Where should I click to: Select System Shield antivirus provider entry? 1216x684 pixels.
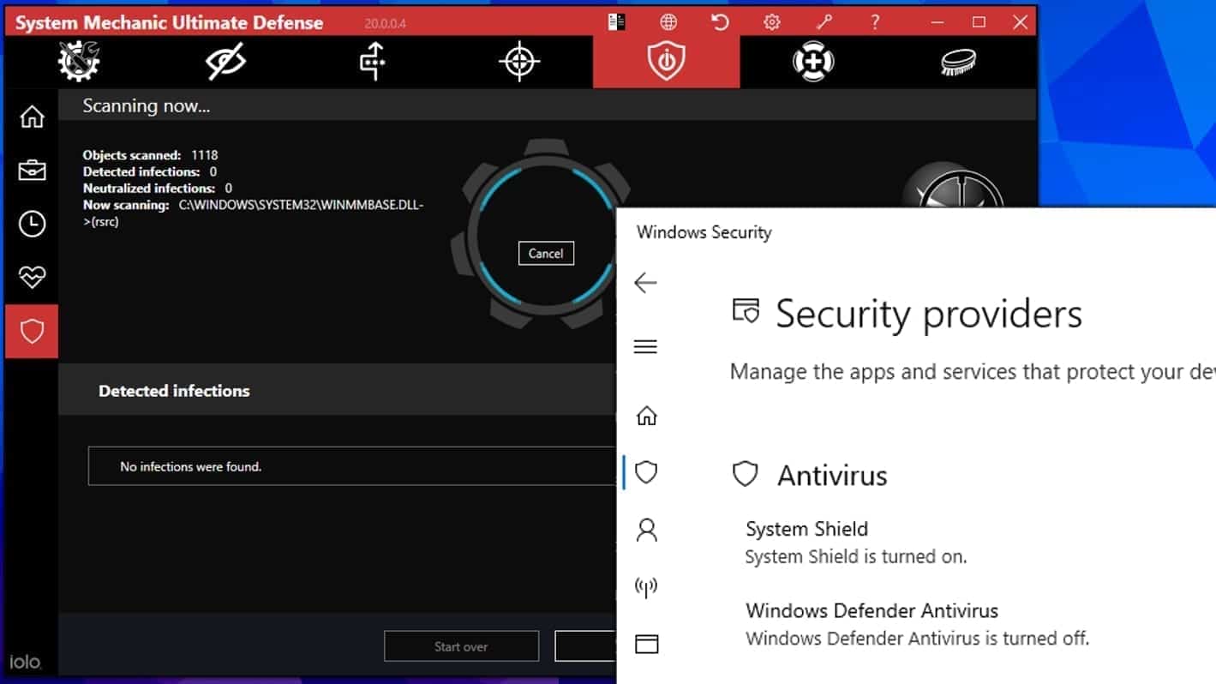click(x=806, y=529)
